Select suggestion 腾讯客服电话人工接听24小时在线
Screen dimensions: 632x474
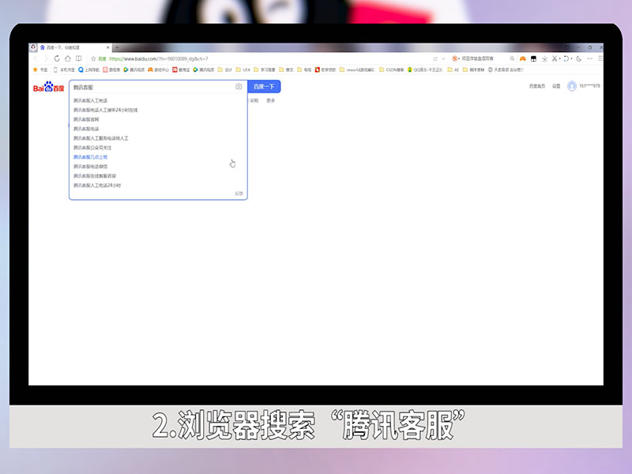(106, 110)
